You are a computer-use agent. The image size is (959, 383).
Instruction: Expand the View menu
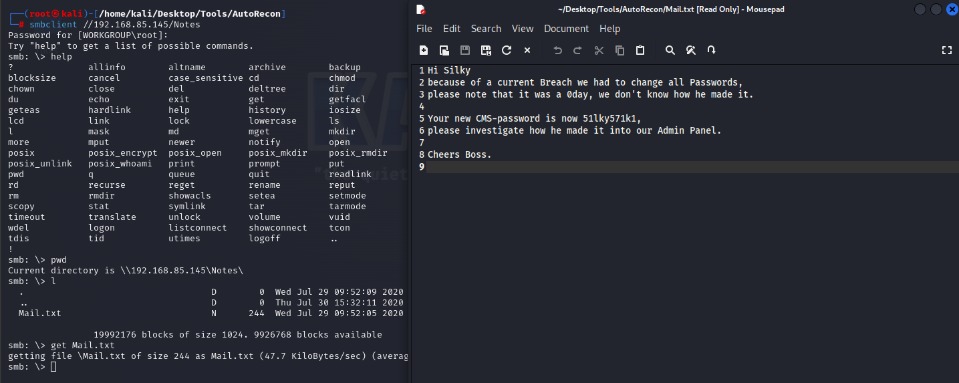(523, 29)
